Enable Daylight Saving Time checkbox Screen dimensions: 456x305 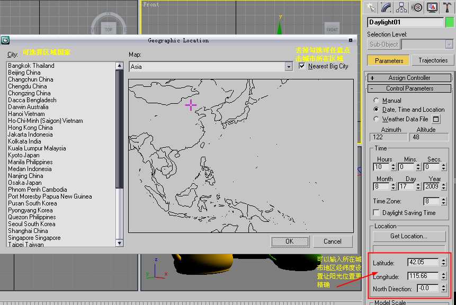(x=376, y=213)
